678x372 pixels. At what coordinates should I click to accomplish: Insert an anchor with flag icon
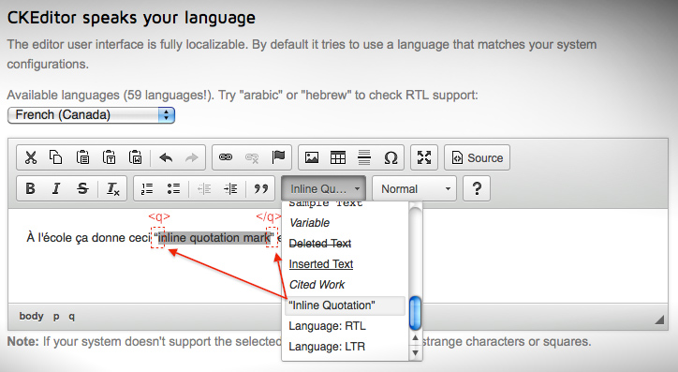(278, 157)
